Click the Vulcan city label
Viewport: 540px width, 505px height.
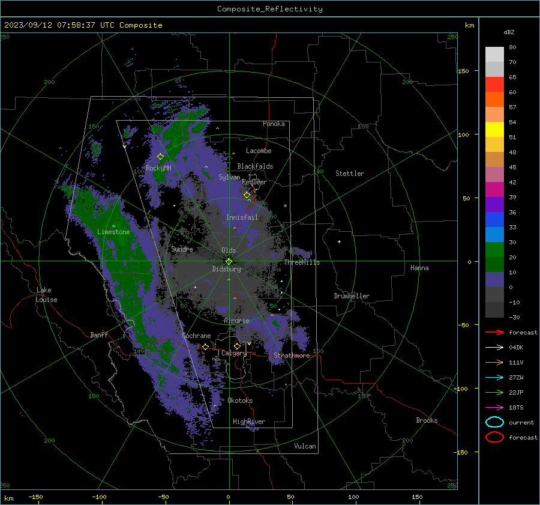coord(305,446)
